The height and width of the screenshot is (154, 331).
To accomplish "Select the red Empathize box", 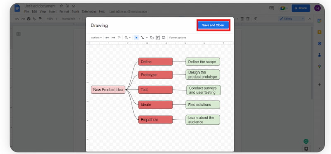I will click(156, 119).
